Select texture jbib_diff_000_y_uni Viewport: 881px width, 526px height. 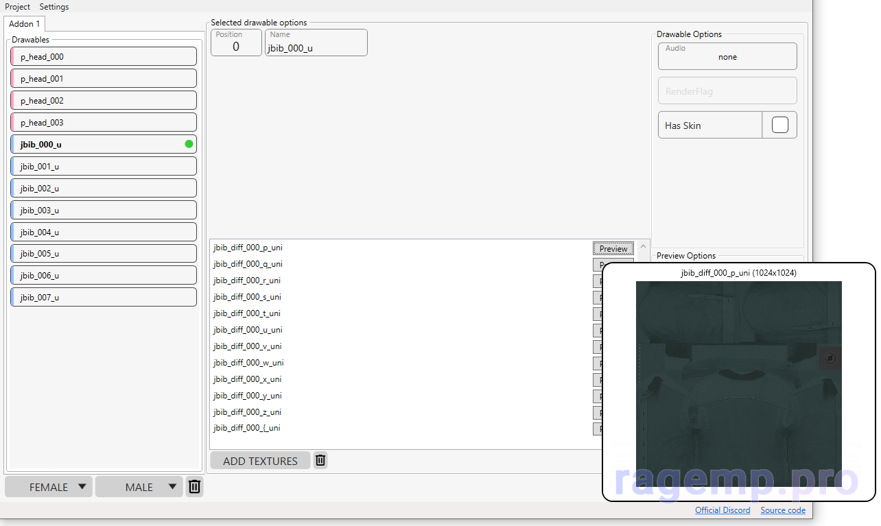(248, 396)
